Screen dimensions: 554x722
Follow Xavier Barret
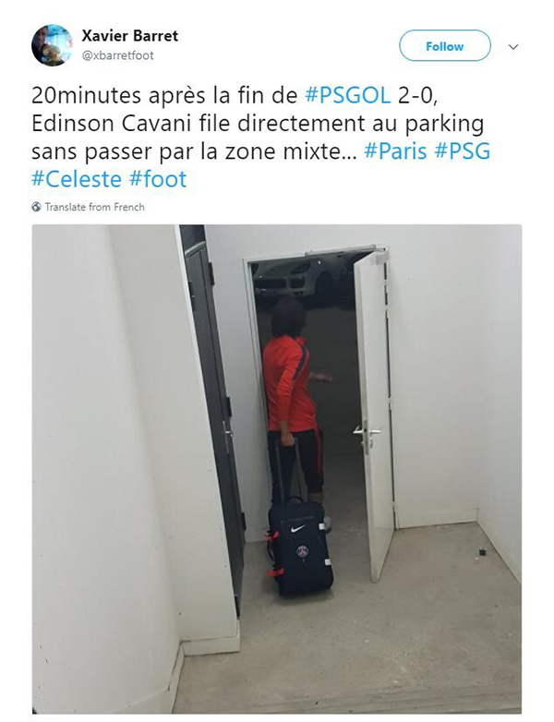[x=445, y=46]
